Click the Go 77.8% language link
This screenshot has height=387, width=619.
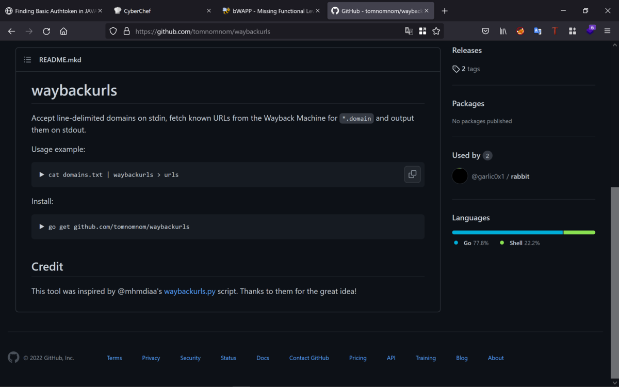click(471, 243)
